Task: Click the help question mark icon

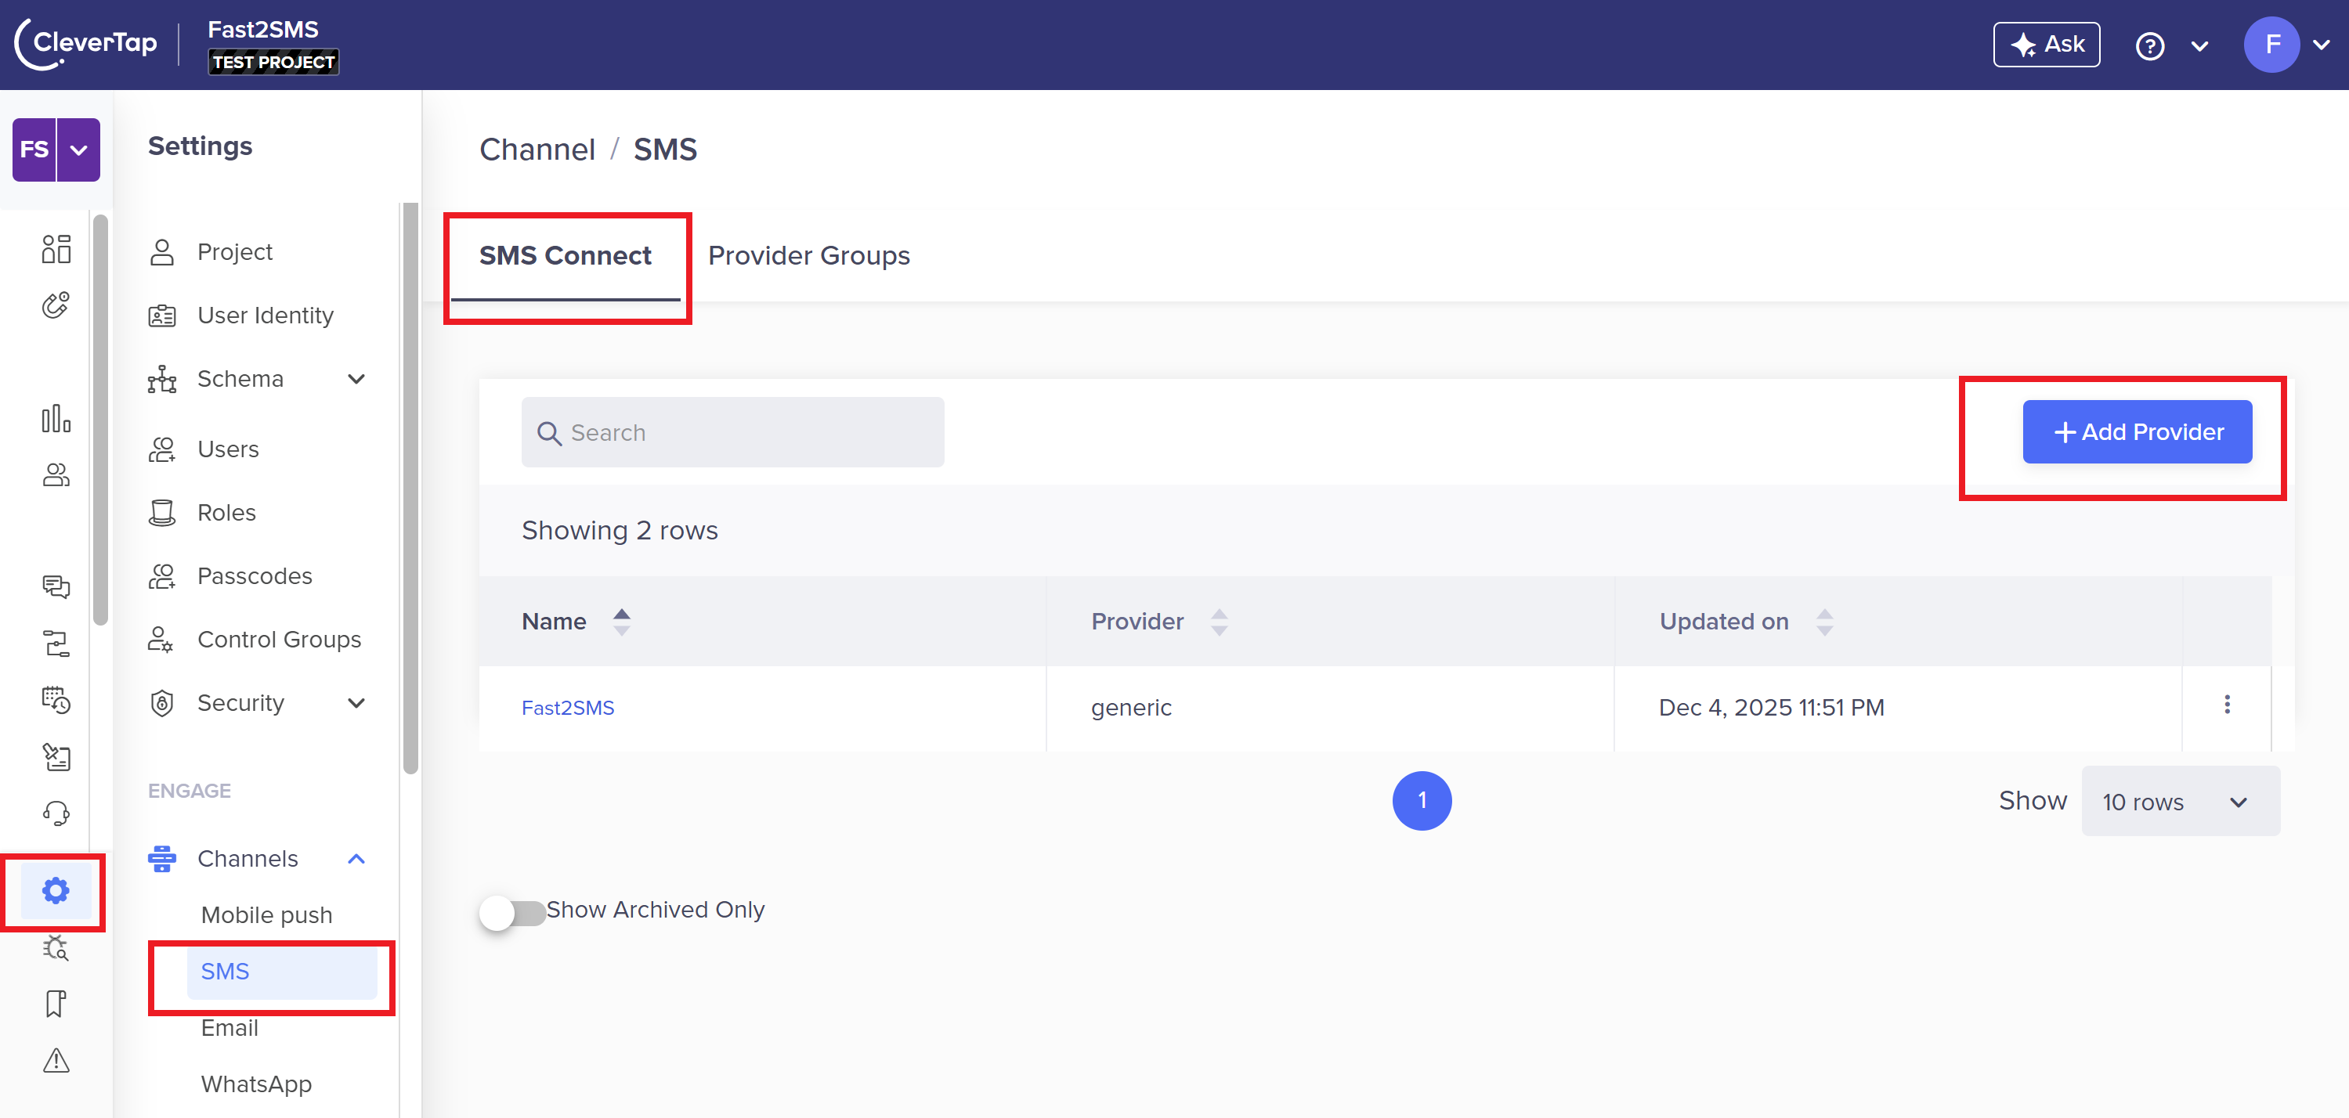Action: click(x=2149, y=45)
